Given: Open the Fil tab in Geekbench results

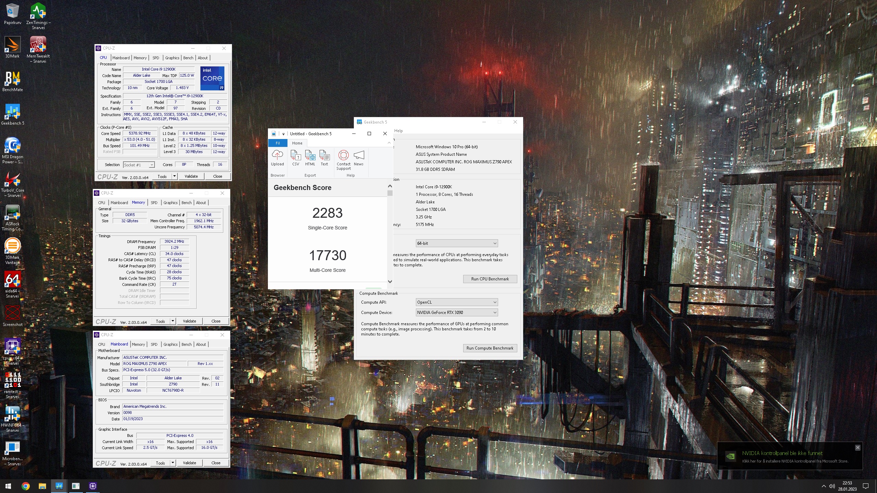Looking at the screenshot, I should (x=278, y=143).
